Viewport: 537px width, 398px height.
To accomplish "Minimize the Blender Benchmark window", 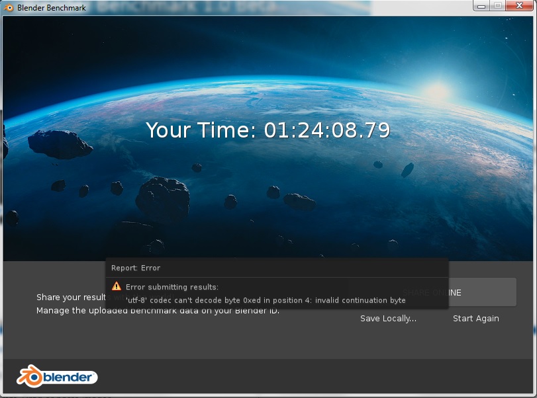I will point(481,6).
